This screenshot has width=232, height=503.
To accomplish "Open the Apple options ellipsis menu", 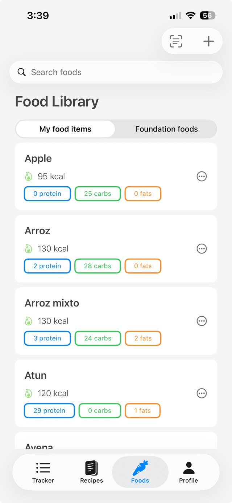I will (x=202, y=177).
